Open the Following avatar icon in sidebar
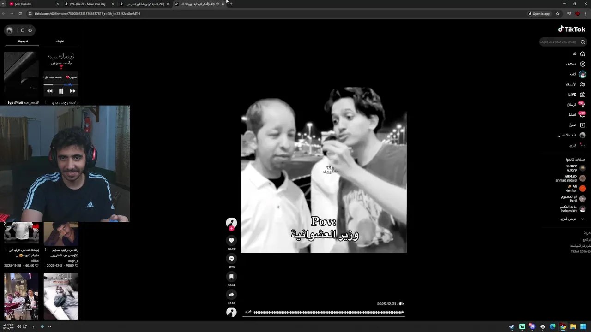Viewport: 591px width, 332px height. click(x=583, y=74)
